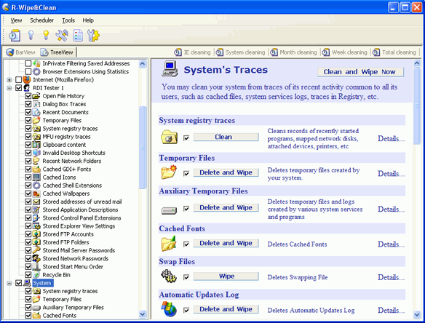The image size is (425, 323).
Task: Uncheck the Swap Files Wipe checkbox
Action: tap(186, 277)
